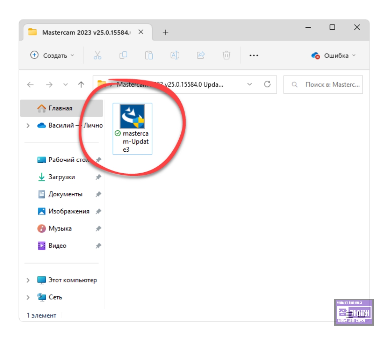Image resolution: width=388 pixels, height=341 pixels.
Task: Expand the Этот компьютер tree node
Action: (x=28, y=280)
